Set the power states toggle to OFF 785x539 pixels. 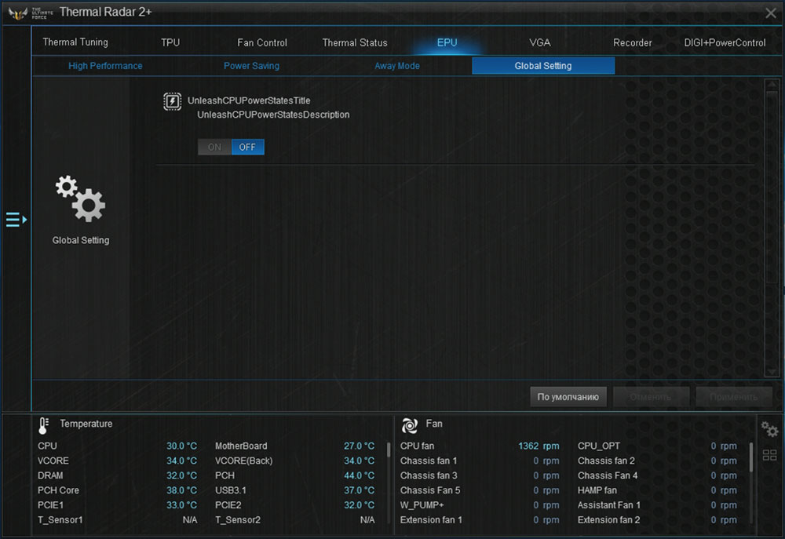click(247, 147)
